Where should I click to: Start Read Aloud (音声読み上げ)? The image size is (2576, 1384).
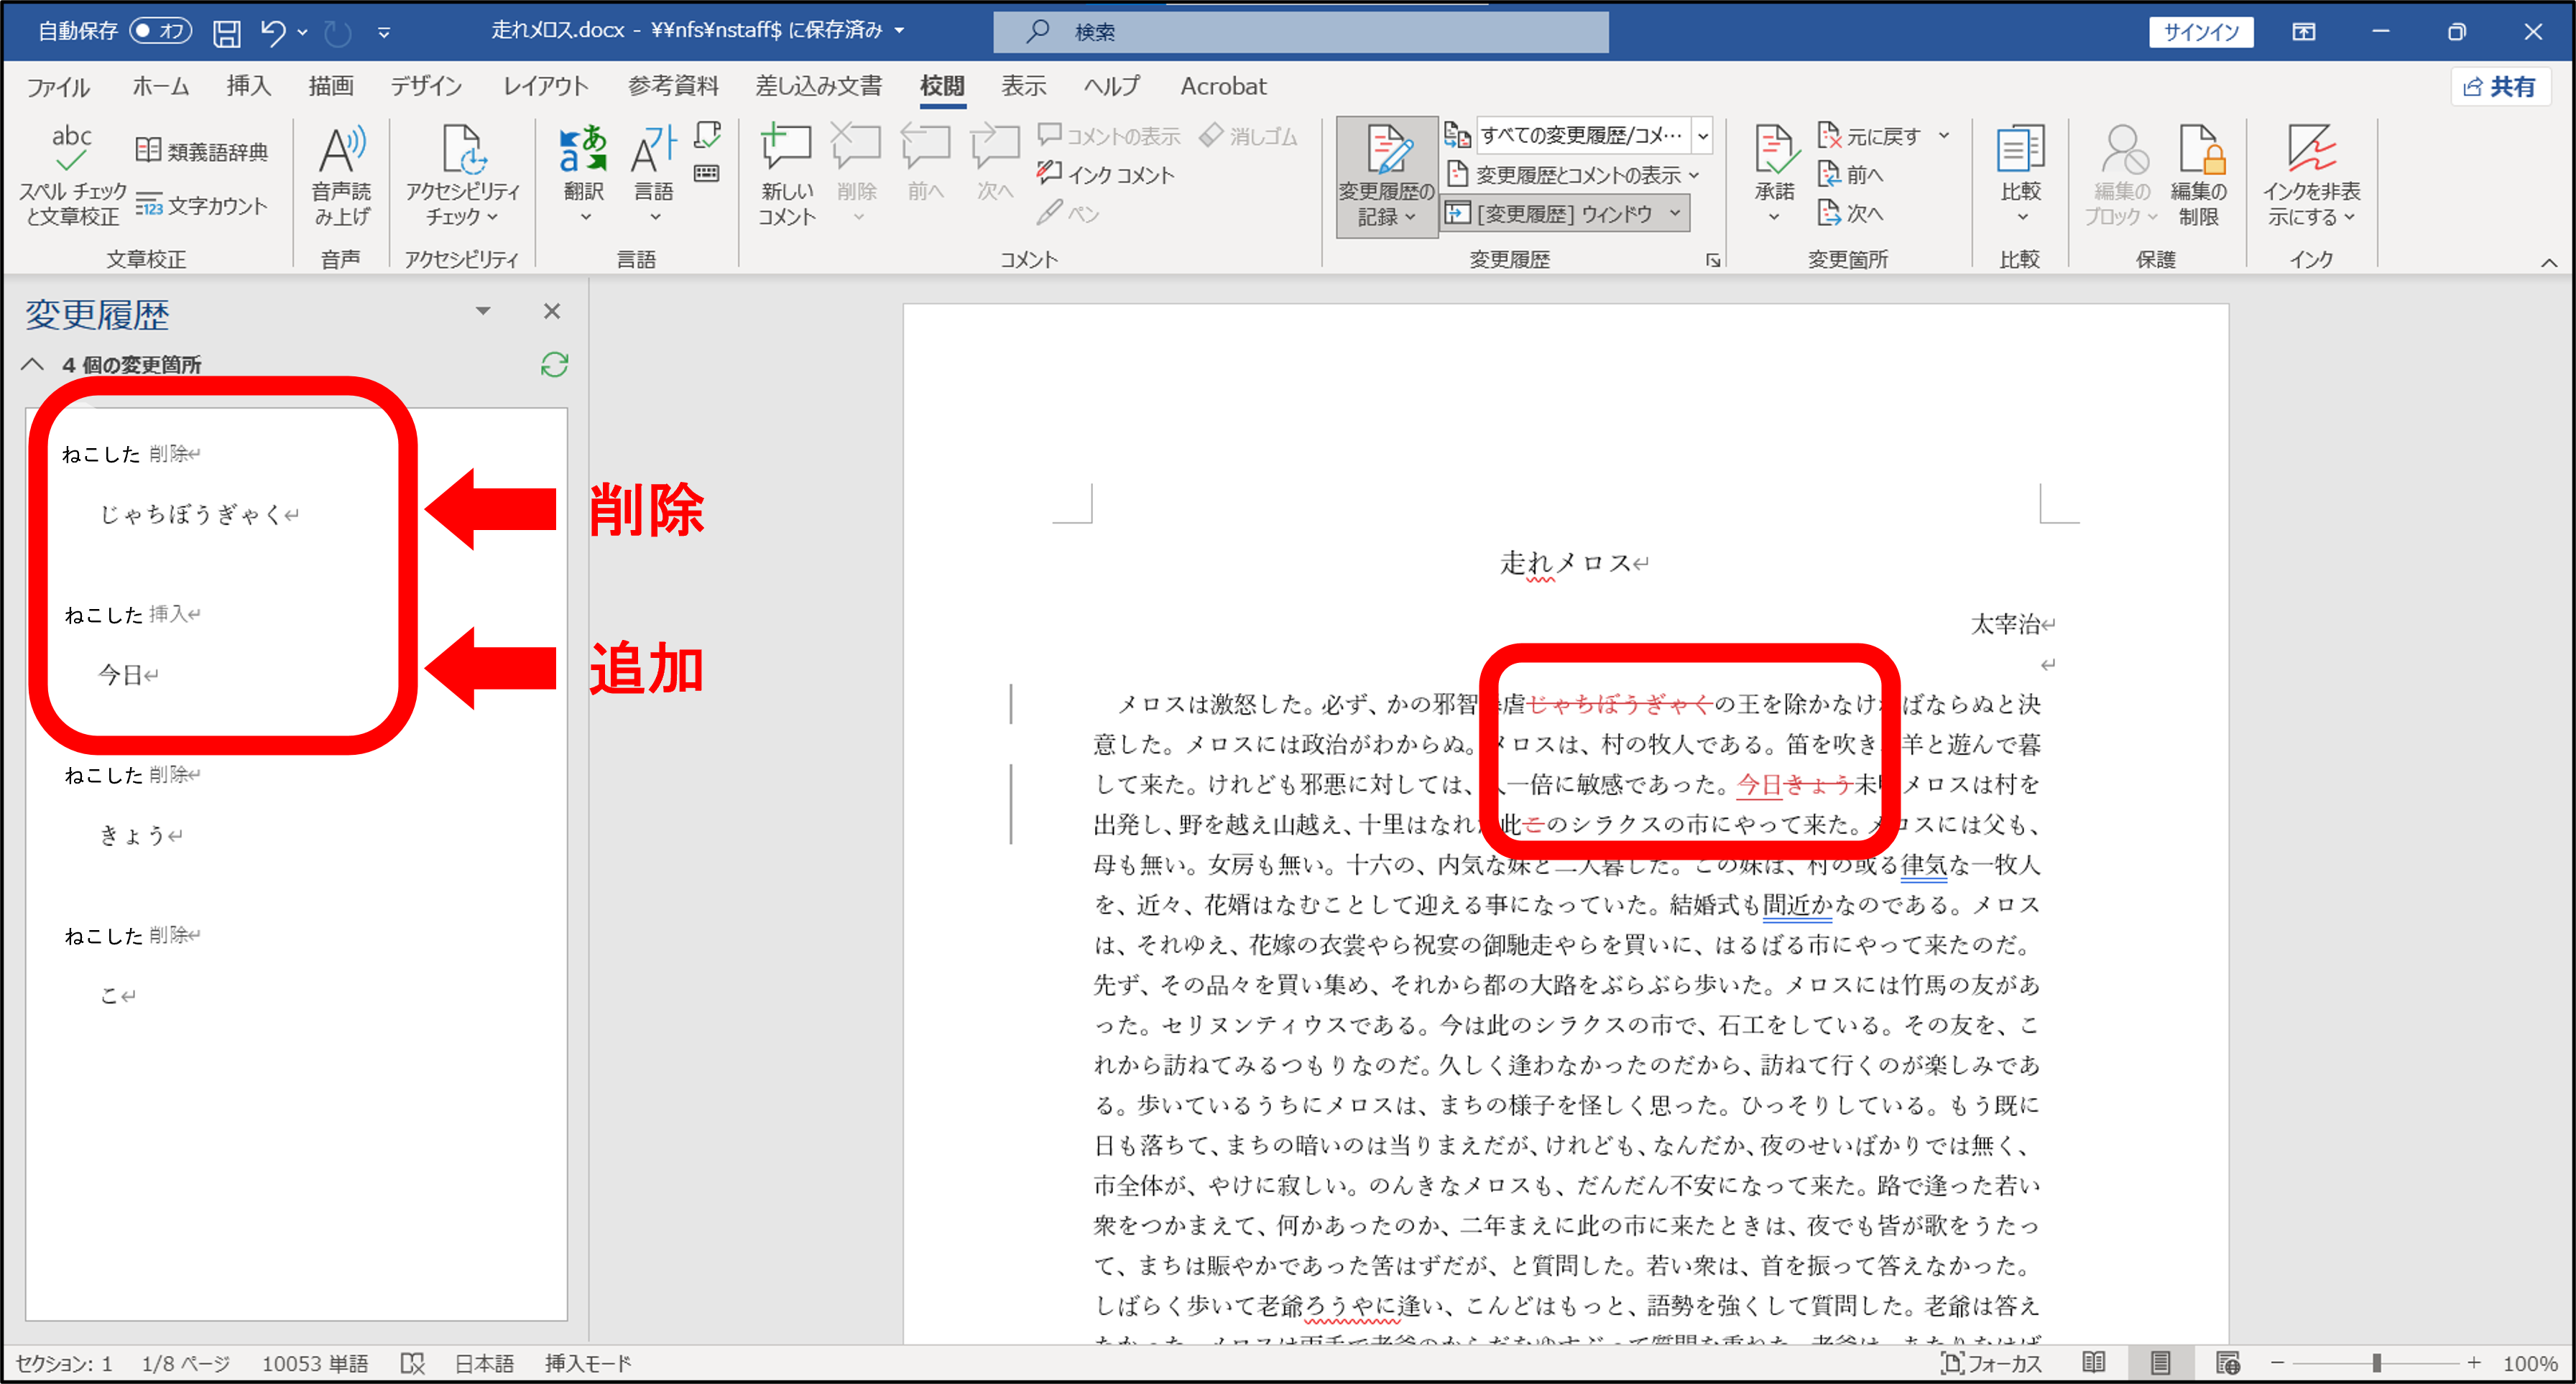pos(341,176)
